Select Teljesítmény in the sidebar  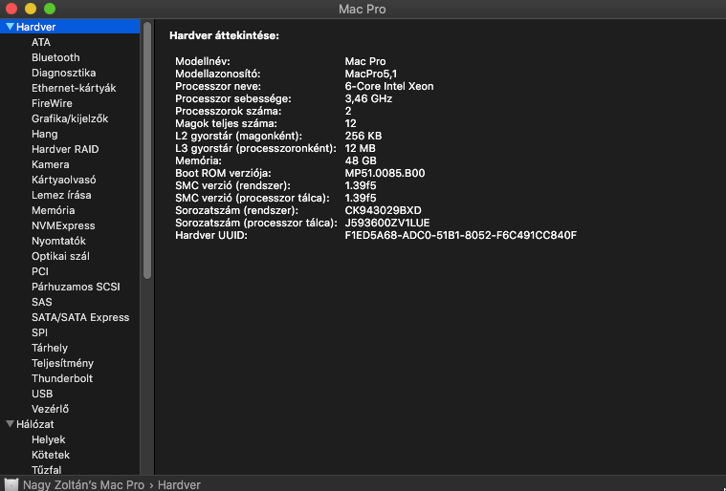coord(62,362)
